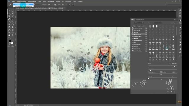Toggle pressure for size icon

click(x=73, y=5)
